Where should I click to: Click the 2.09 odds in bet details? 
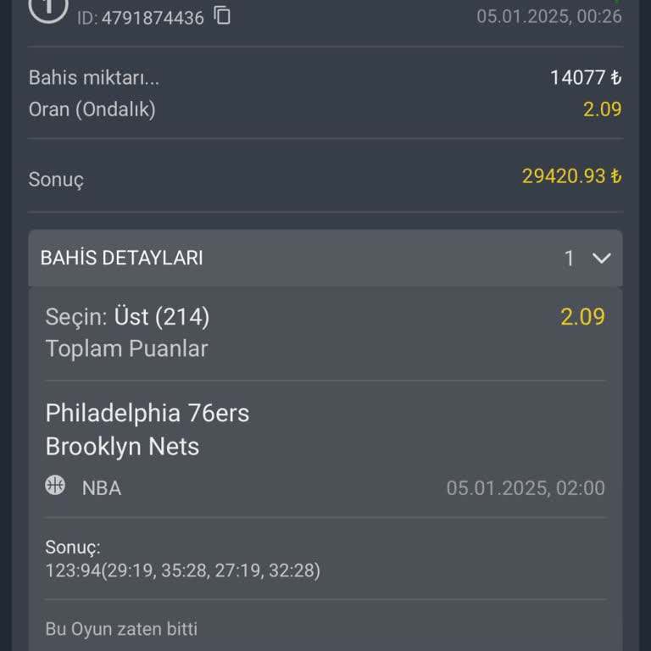[x=582, y=317]
